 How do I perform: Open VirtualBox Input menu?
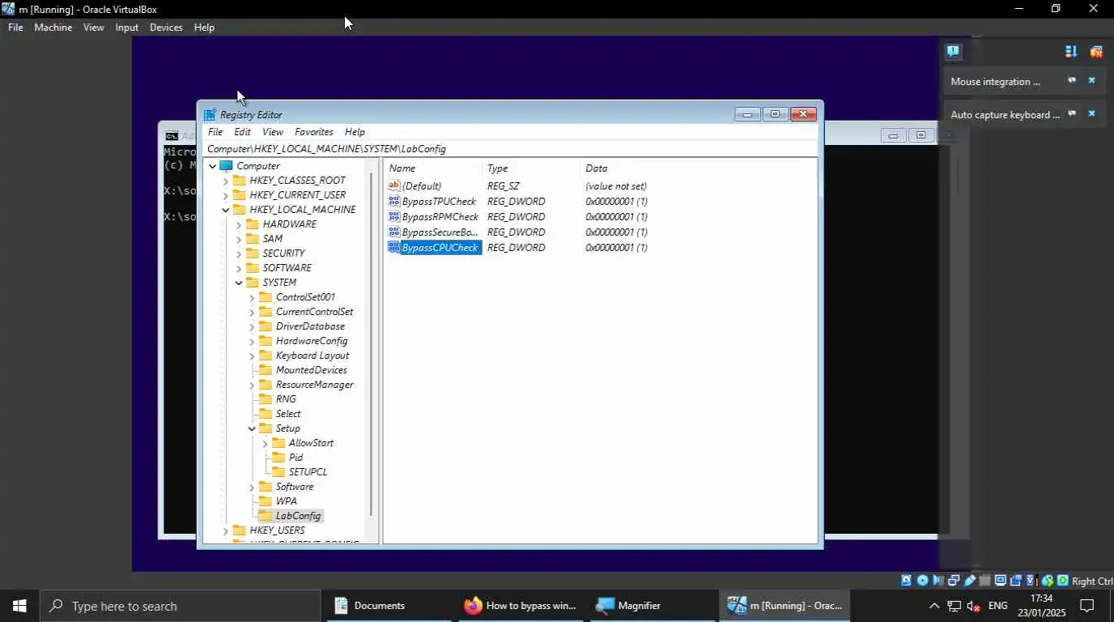tap(126, 27)
